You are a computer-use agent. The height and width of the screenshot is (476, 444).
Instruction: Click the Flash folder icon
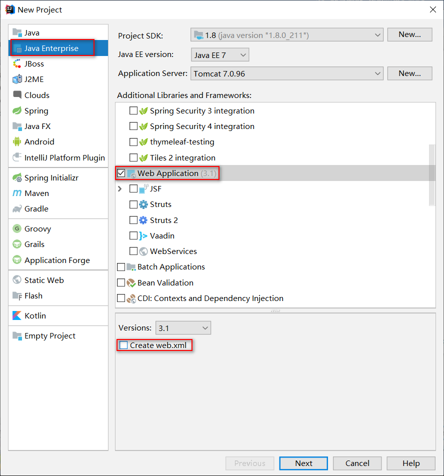pyautogui.click(x=17, y=295)
